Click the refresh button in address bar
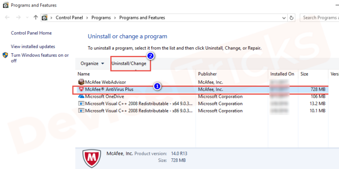339x169 pixels. click(292, 18)
